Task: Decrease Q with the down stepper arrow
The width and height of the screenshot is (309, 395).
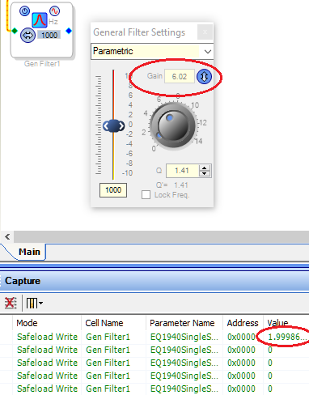Action: (x=205, y=173)
